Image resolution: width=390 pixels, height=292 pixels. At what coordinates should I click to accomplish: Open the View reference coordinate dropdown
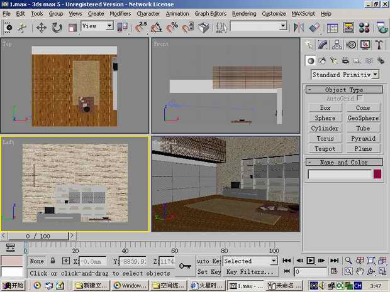pyautogui.click(x=97, y=26)
